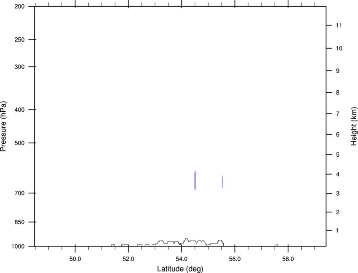Click the 50.0 latitude tick label

tap(75, 259)
